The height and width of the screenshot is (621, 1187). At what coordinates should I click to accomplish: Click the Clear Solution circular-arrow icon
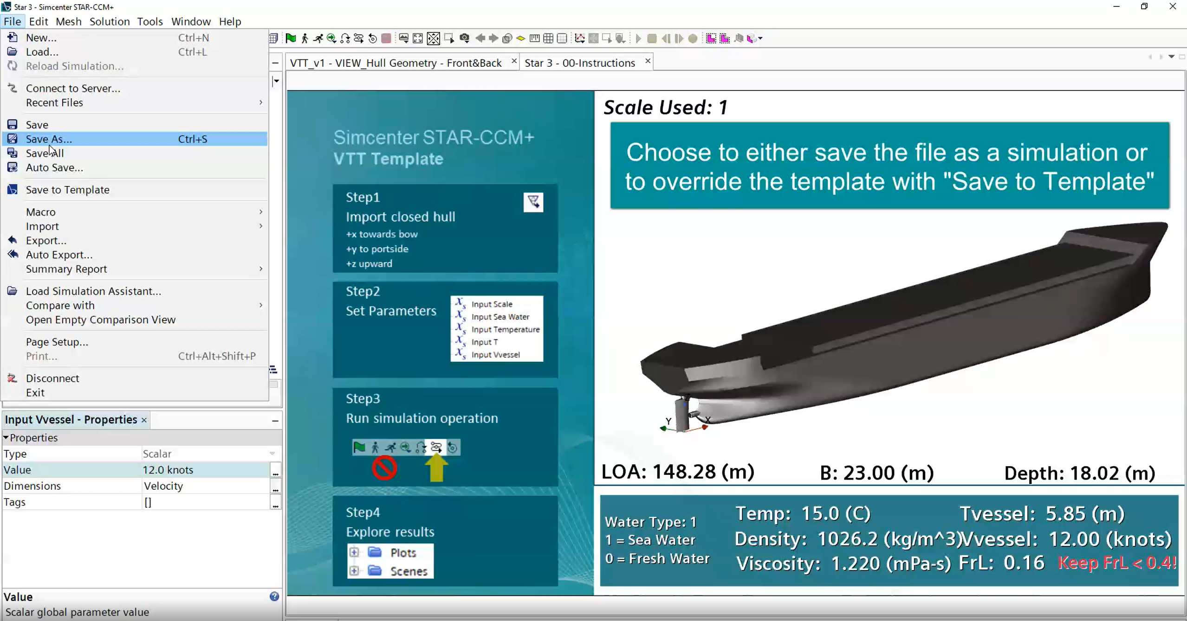pos(372,38)
